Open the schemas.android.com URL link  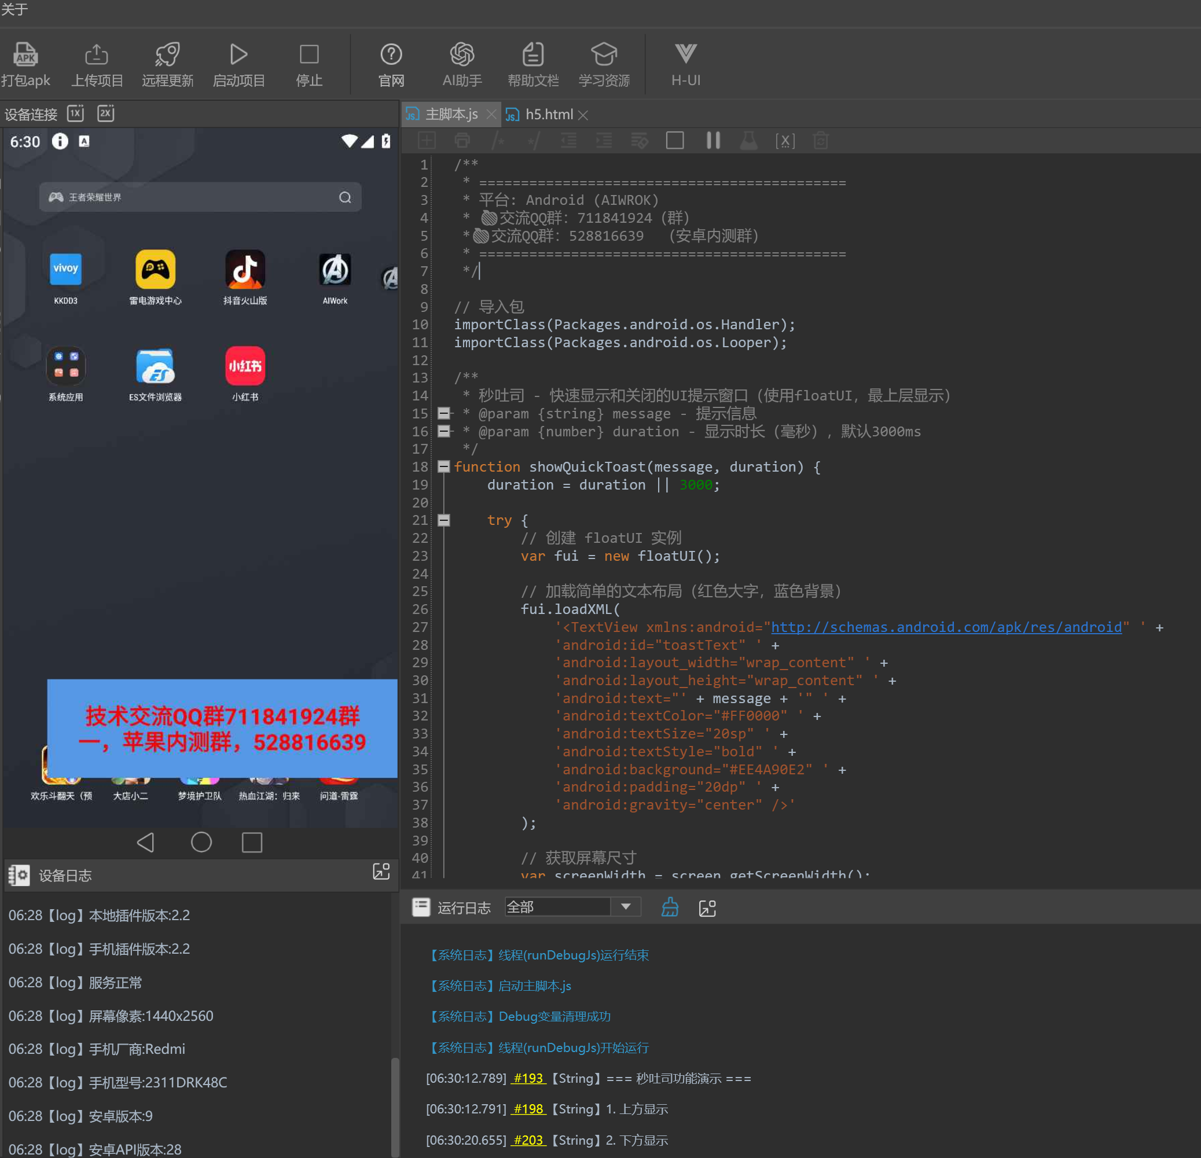946,627
